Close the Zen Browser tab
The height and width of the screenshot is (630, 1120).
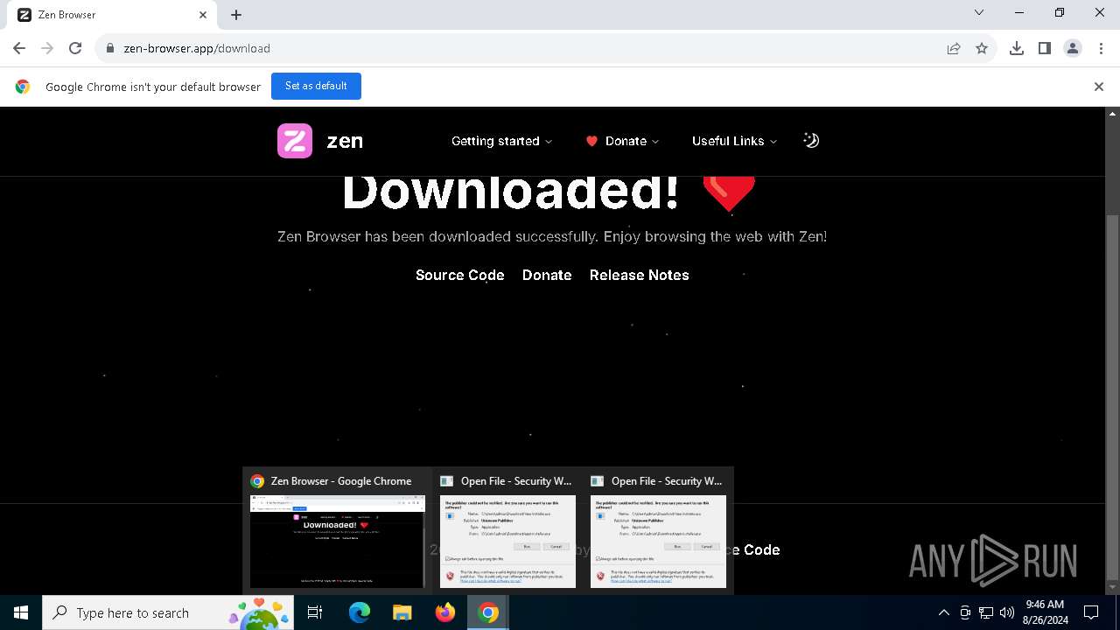click(x=203, y=15)
